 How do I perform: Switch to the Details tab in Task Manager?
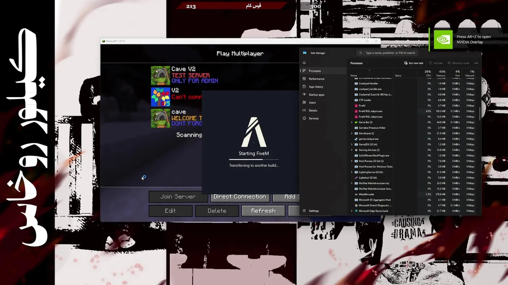(x=323, y=110)
